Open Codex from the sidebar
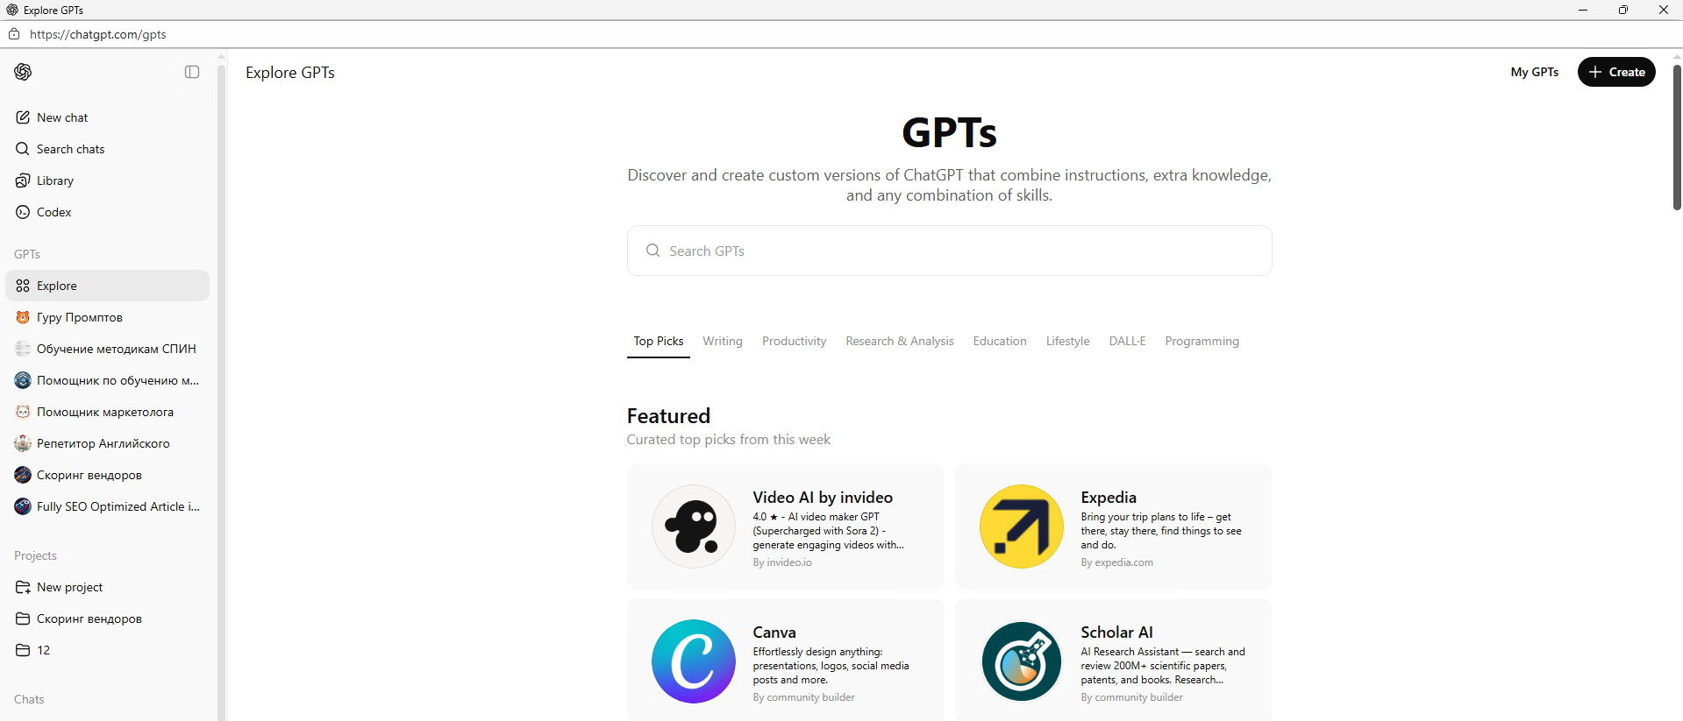The width and height of the screenshot is (1683, 721). [x=53, y=212]
